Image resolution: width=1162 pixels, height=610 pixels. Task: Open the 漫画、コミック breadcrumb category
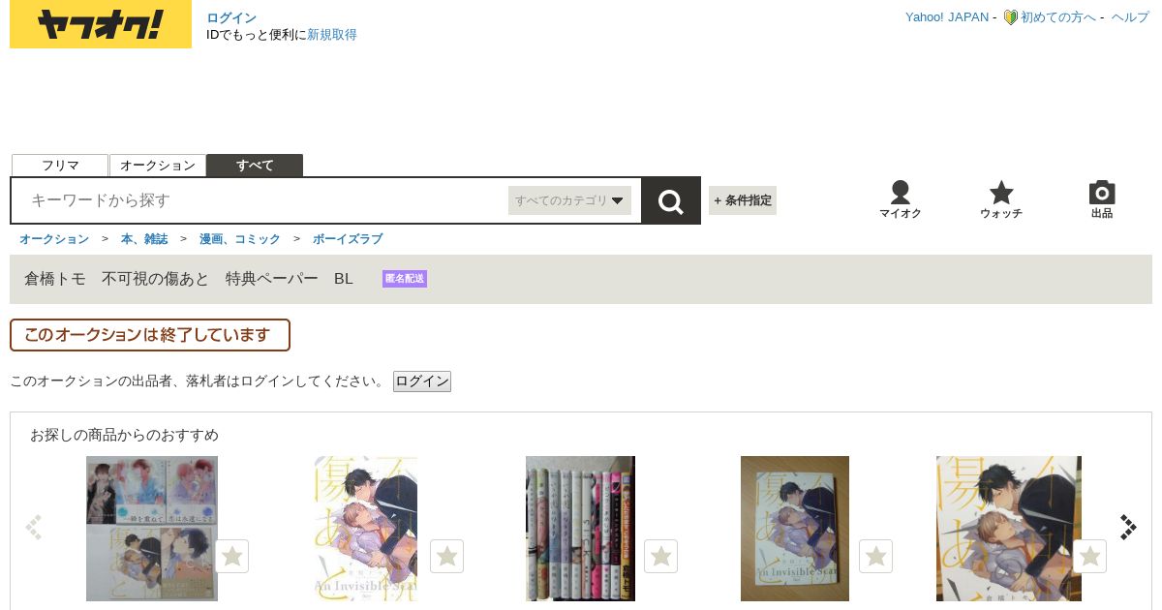coord(240,238)
